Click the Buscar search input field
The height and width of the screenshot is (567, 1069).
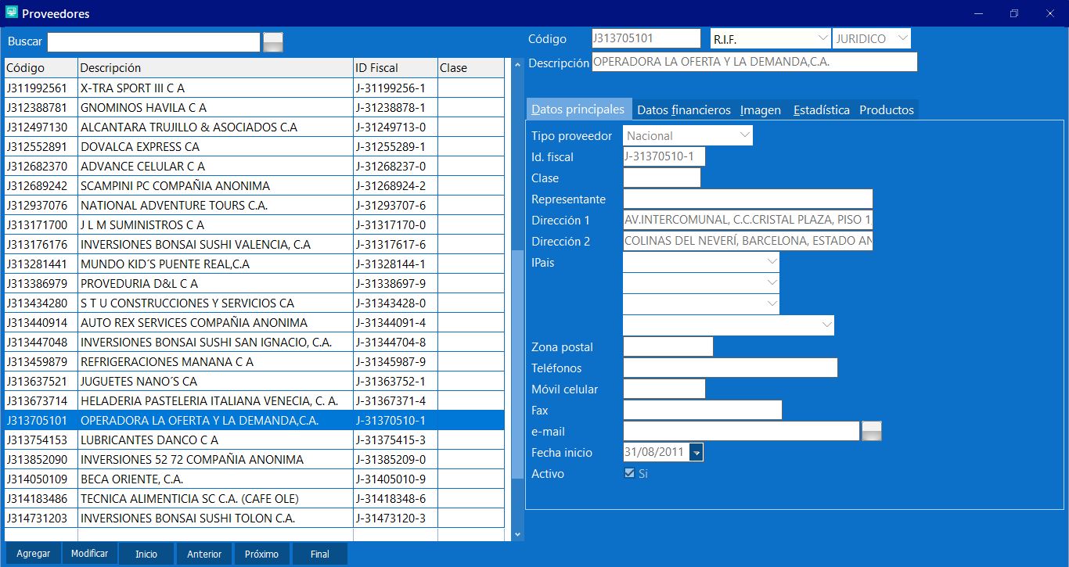tap(153, 42)
